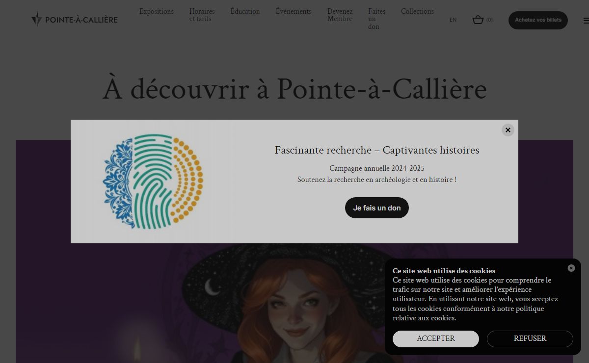Dismiss the cookie notice with its X icon
Screen dimensions: 589x363
(x=571, y=268)
